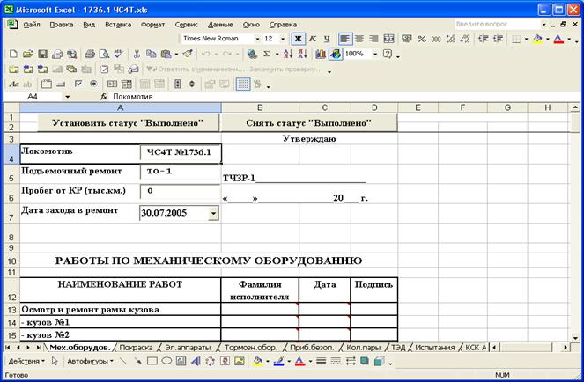
Task: Open the Формат menu
Action: [152, 25]
